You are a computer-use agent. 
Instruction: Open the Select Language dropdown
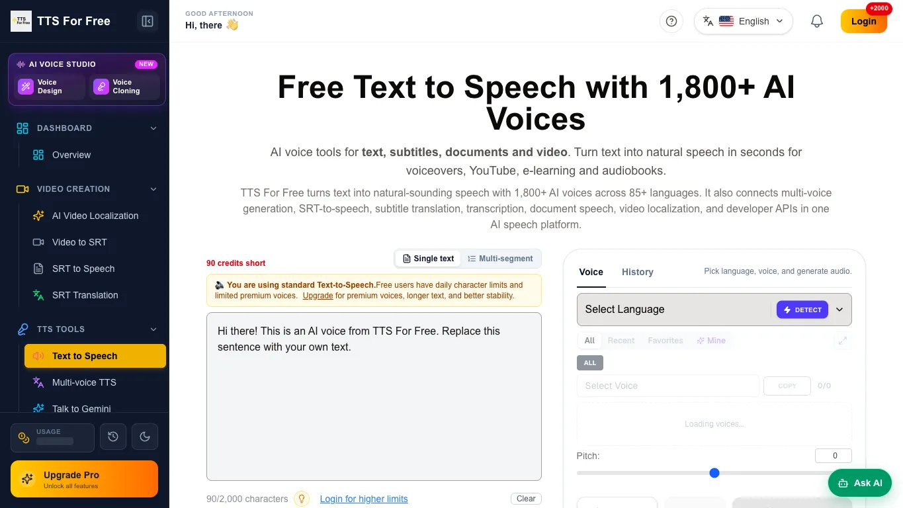coord(714,310)
